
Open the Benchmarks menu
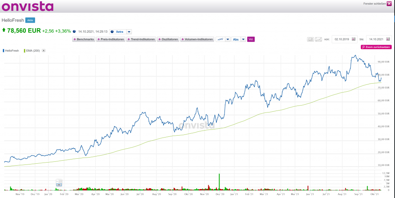[x=84, y=39]
